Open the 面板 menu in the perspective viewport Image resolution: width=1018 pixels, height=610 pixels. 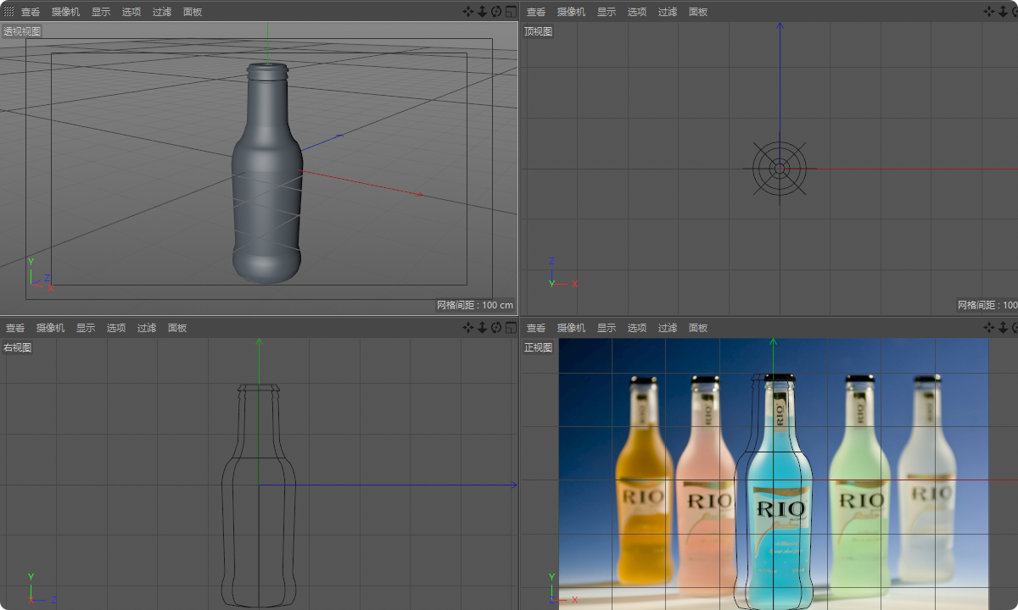coord(193,12)
